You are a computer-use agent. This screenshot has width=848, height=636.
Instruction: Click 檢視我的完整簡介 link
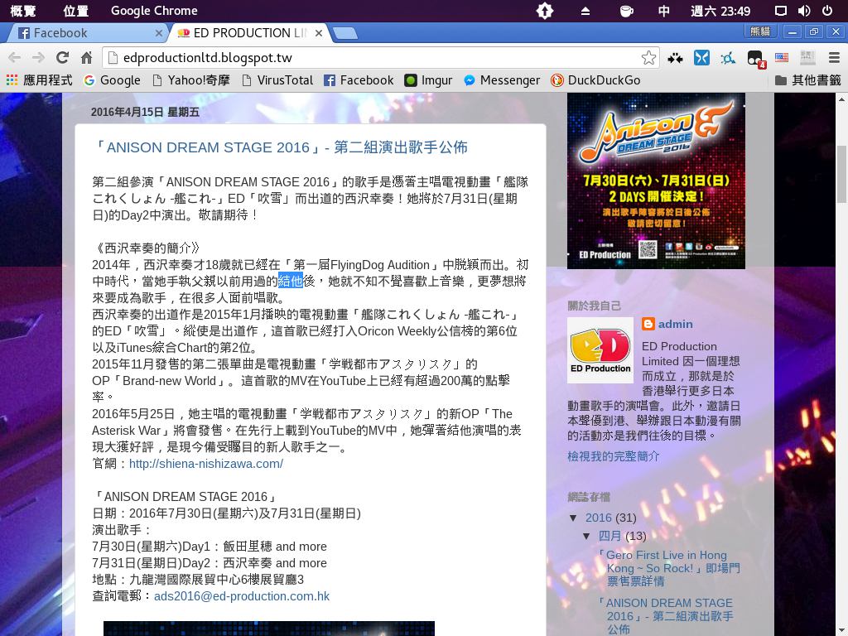tap(614, 456)
